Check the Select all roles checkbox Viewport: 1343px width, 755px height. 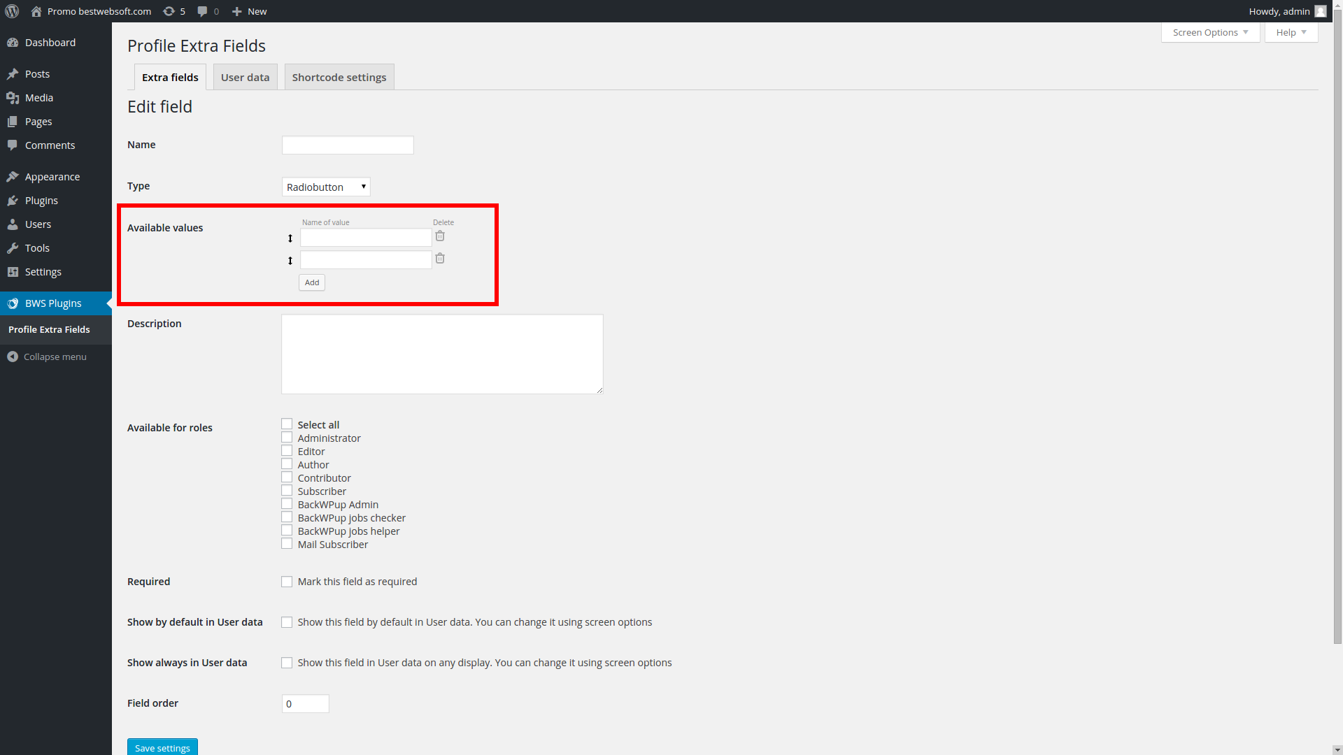tap(287, 424)
